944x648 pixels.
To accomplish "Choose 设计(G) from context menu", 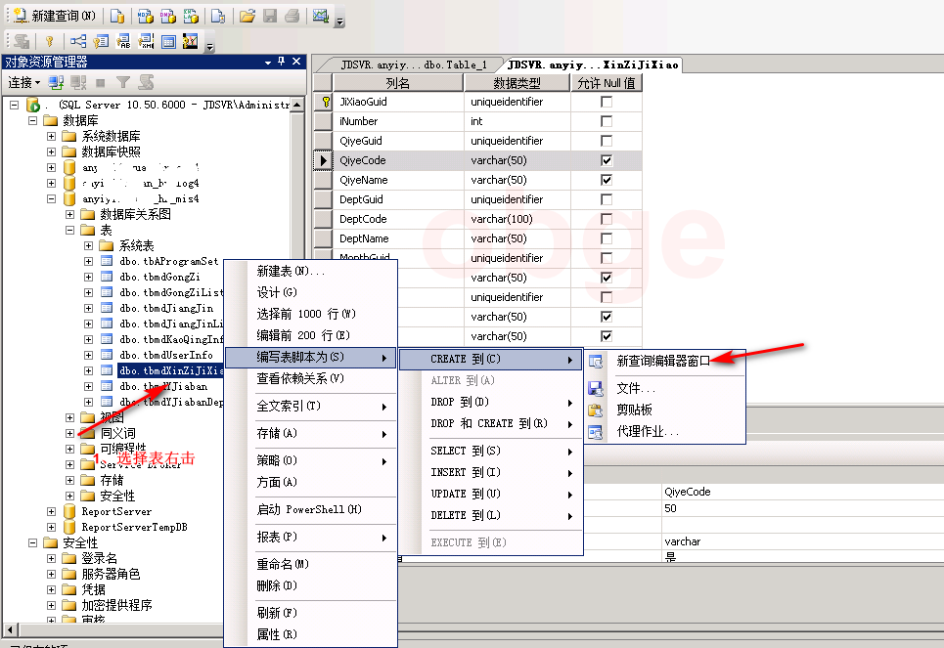I will point(311,292).
